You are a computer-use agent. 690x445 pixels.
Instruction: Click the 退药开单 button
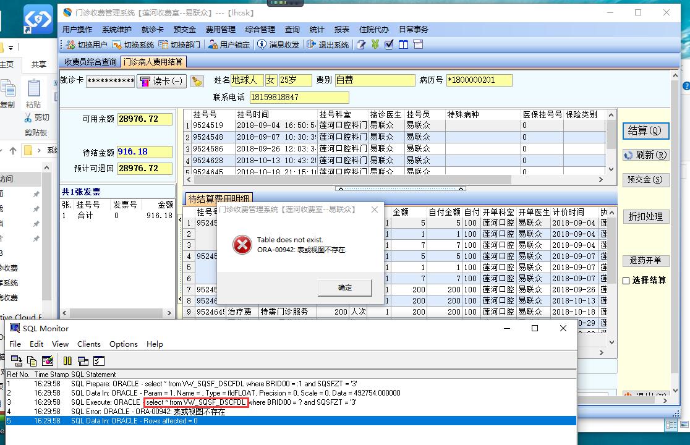pyautogui.click(x=645, y=260)
